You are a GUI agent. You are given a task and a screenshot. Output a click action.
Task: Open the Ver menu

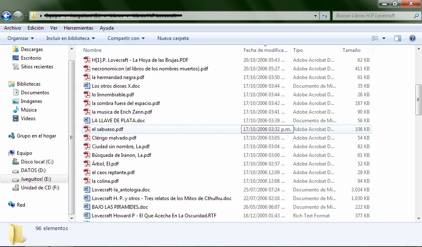(54, 28)
